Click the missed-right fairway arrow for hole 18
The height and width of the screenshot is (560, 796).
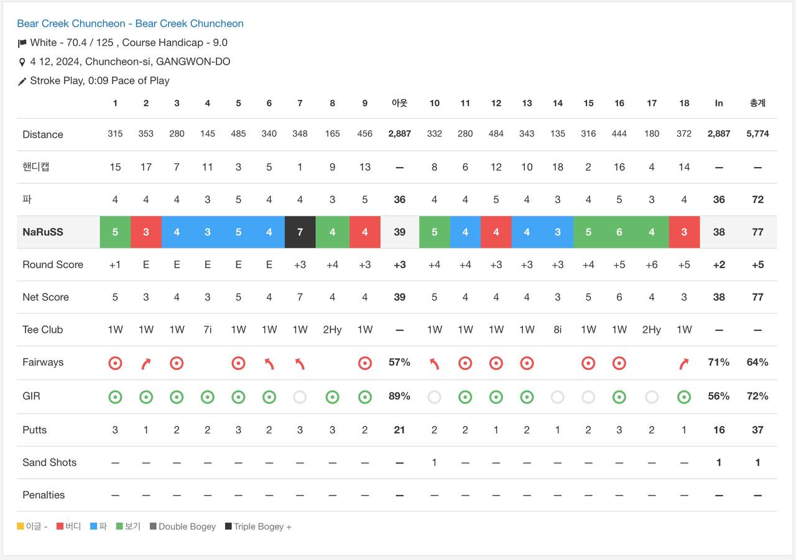coord(684,363)
